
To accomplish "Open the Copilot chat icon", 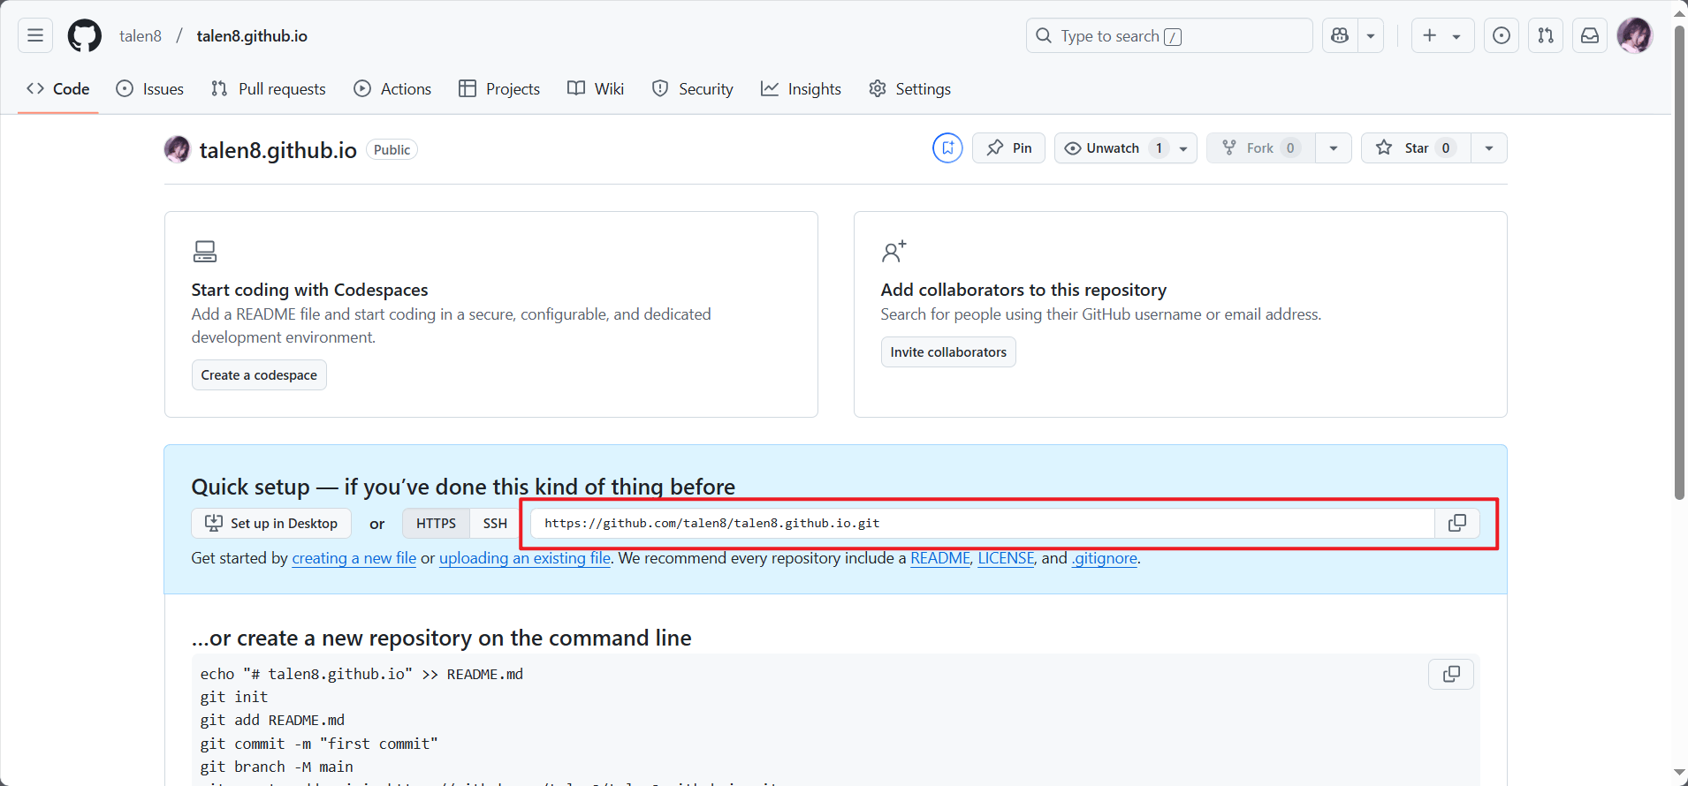I will tap(1340, 35).
